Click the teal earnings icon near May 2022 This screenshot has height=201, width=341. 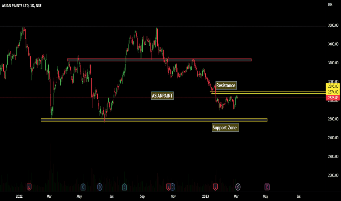[83, 187]
